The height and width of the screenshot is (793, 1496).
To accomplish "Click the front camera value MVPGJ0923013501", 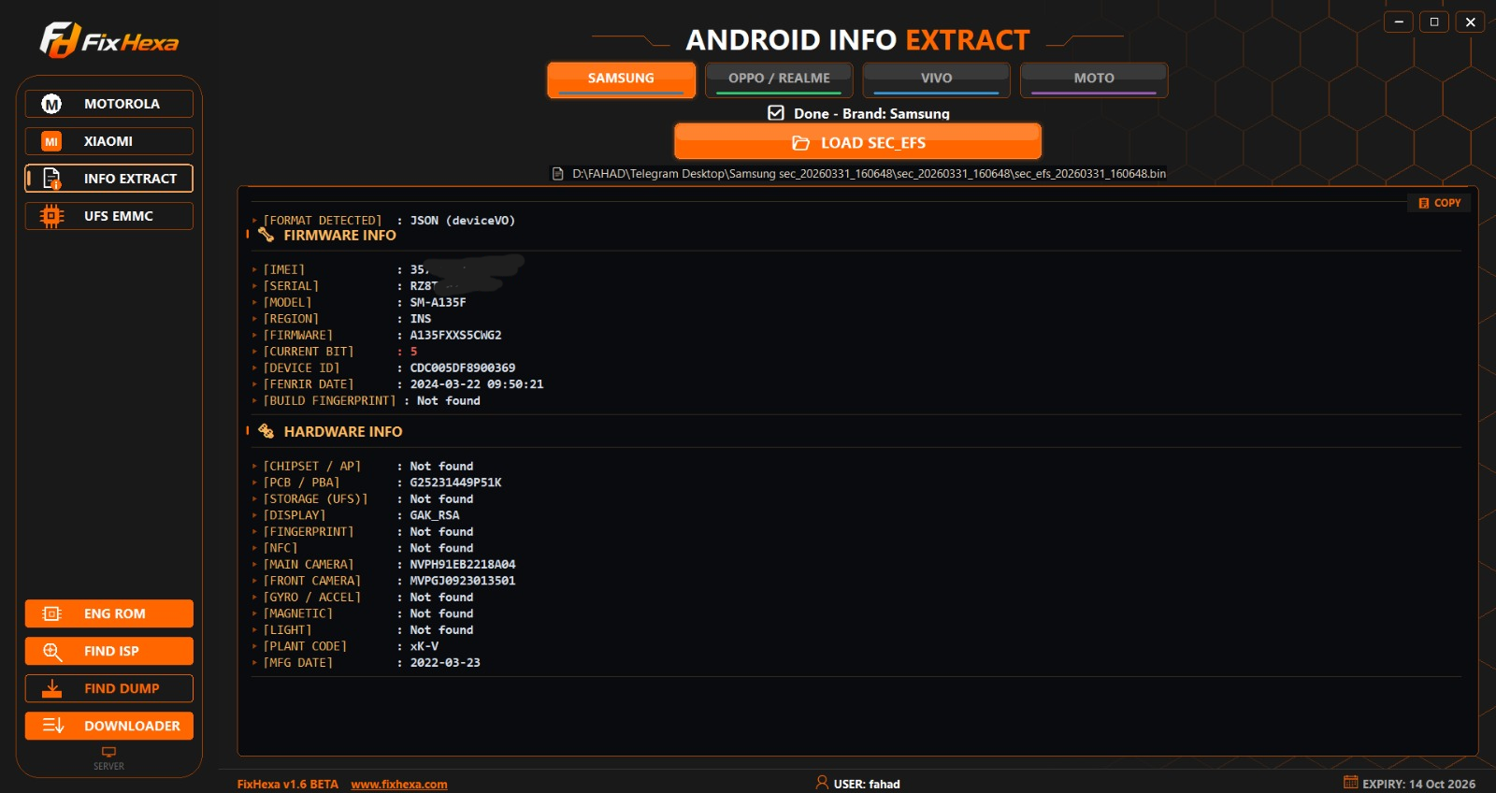I will 463,581.
